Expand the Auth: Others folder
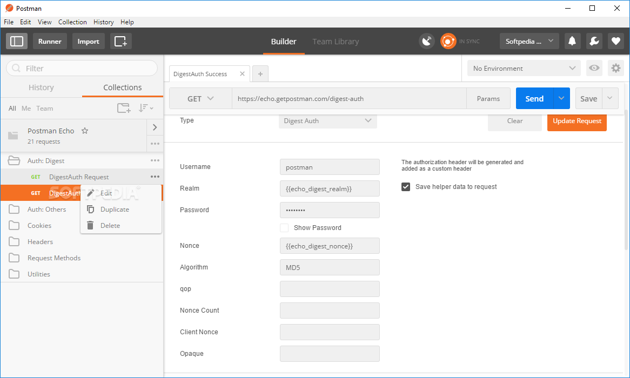The height and width of the screenshot is (378, 630). click(46, 210)
